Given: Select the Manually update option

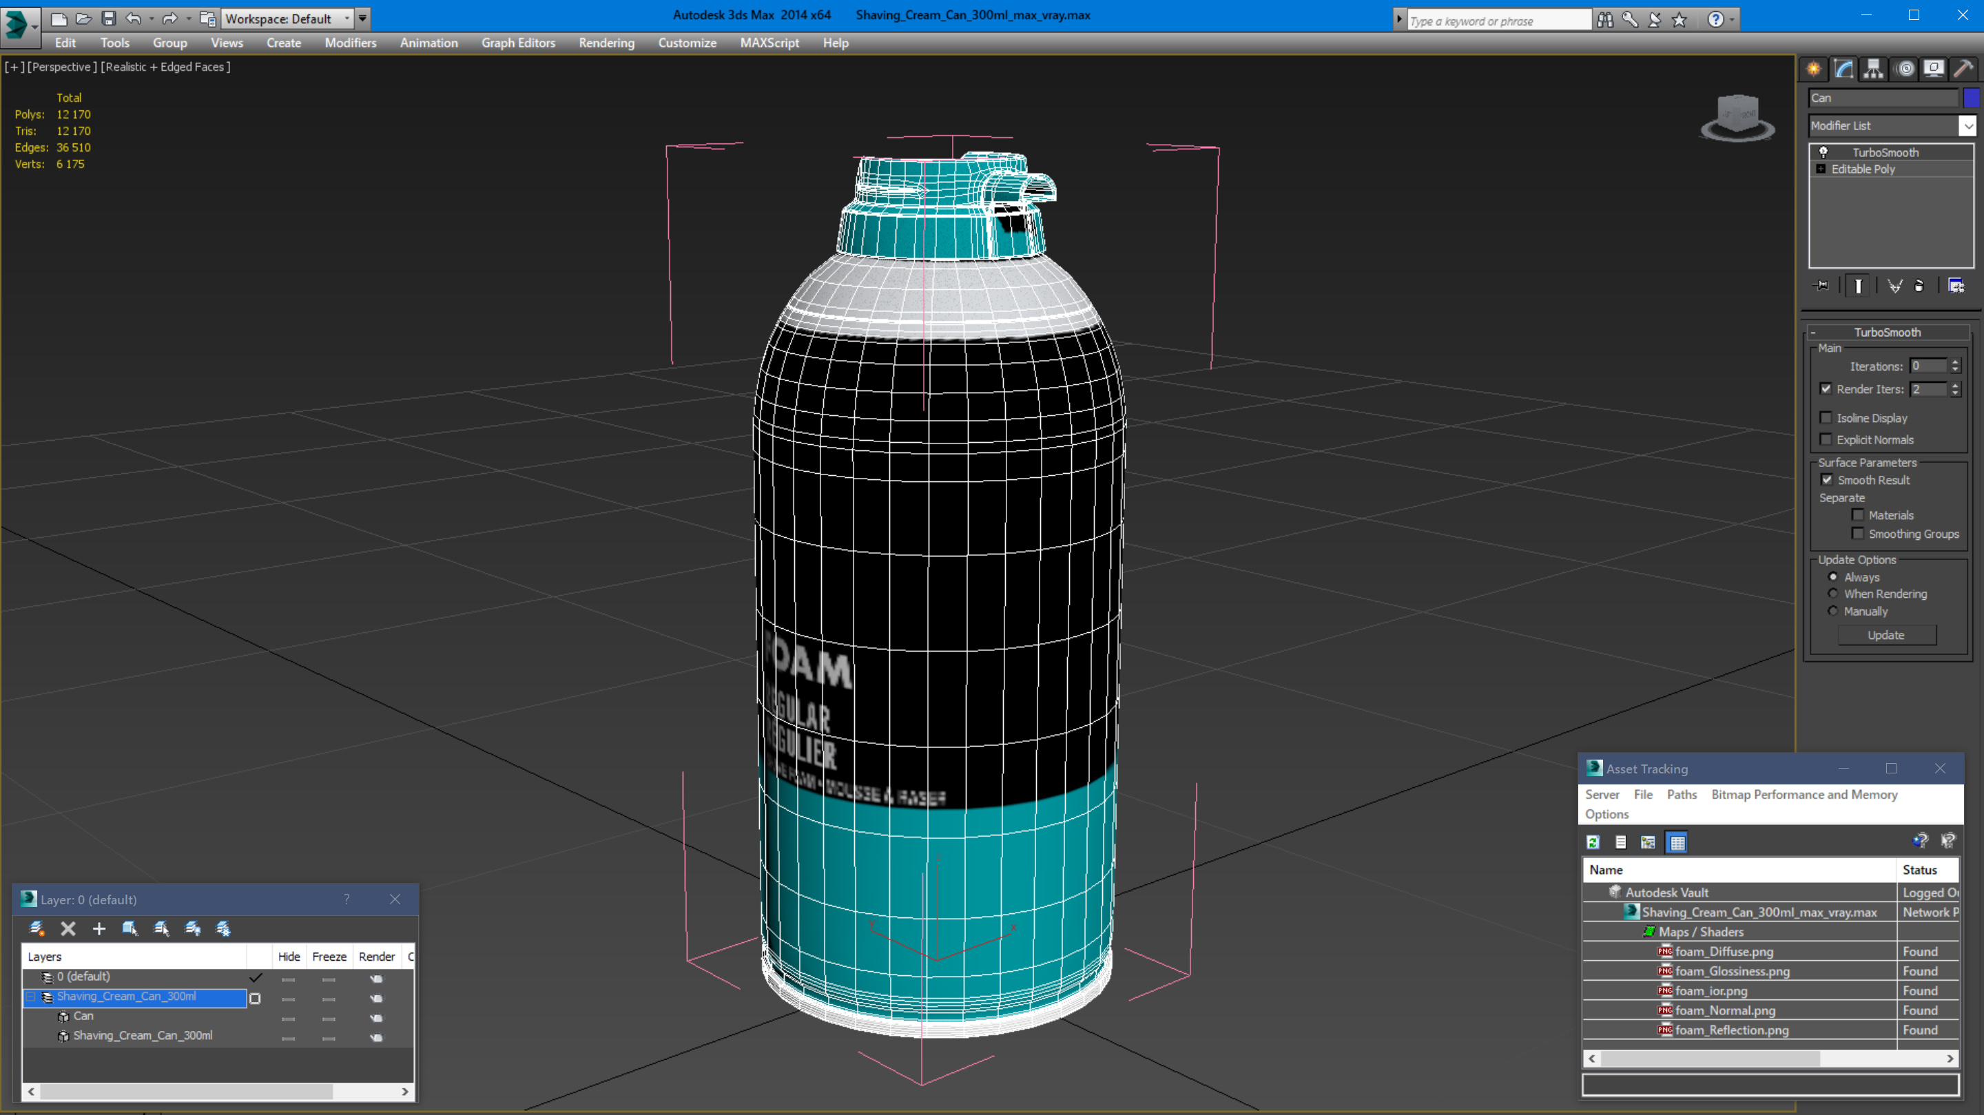Looking at the screenshot, I should pos(1833,612).
